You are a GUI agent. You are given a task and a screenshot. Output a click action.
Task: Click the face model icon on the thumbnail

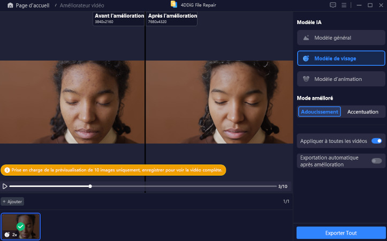tap(7, 235)
